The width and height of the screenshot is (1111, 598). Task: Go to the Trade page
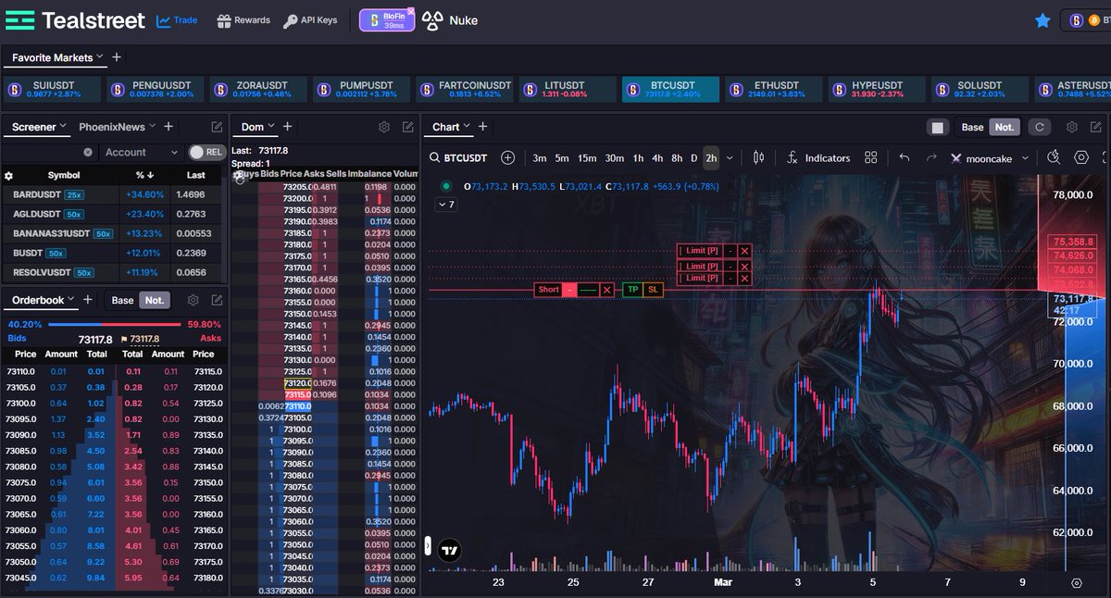177,20
